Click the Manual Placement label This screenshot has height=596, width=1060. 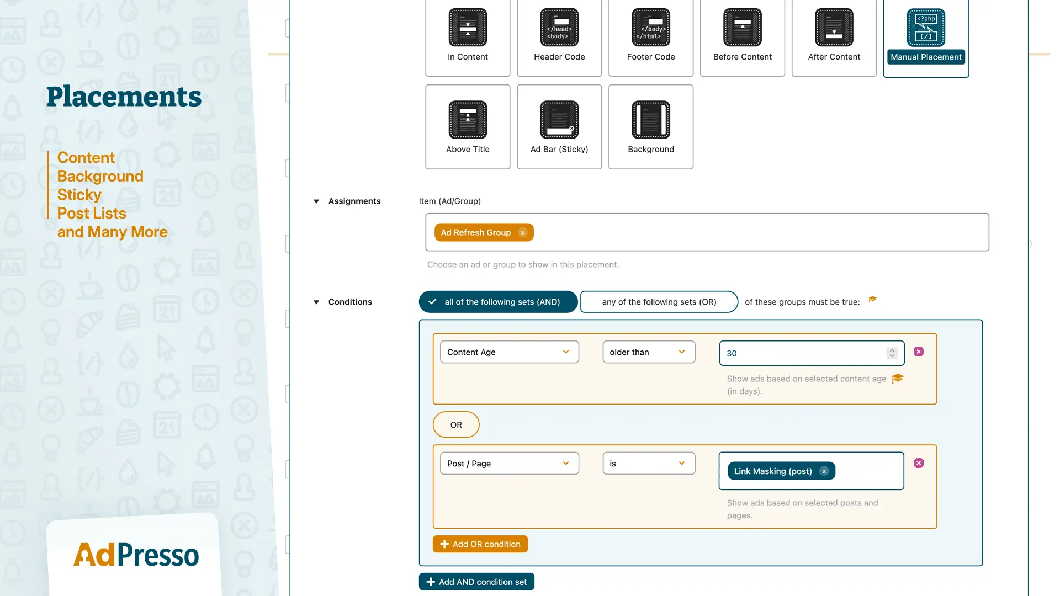point(926,57)
